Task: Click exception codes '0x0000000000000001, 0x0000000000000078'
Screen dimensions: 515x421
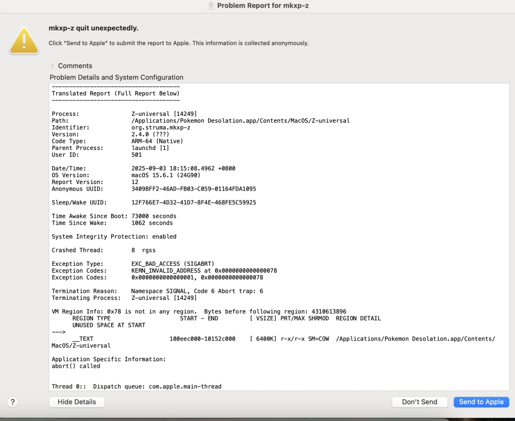Action: pos(197,277)
